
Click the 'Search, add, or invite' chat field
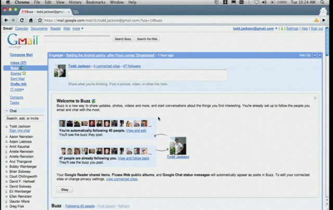tap(24, 119)
